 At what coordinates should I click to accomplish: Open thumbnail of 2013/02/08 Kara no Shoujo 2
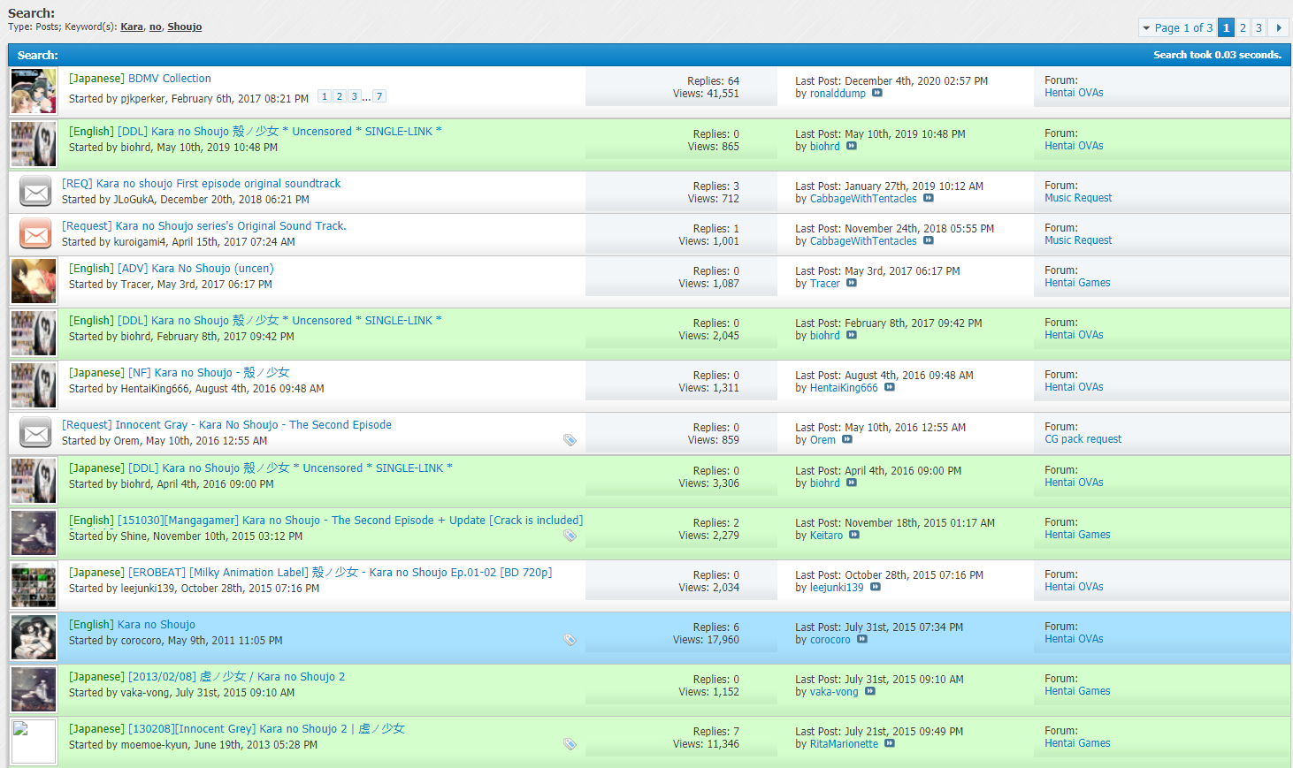click(x=34, y=689)
